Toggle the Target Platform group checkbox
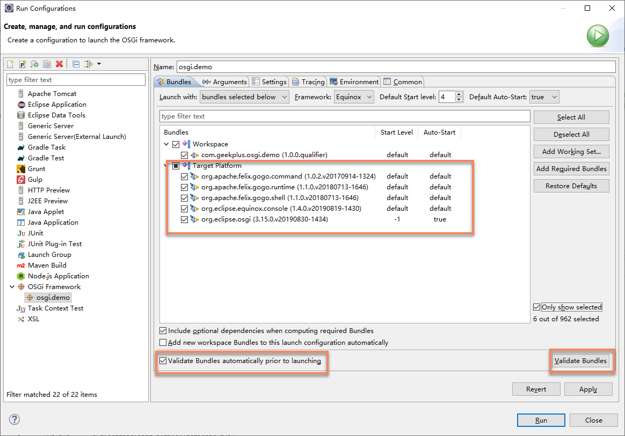Viewport: 625px width, 436px height. pos(176,166)
